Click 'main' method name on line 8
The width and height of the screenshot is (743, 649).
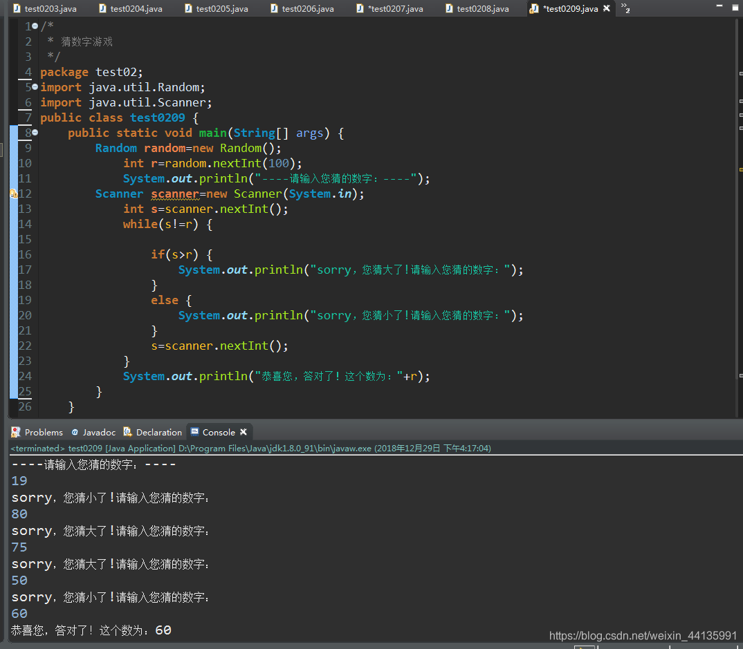pyautogui.click(x=213, y=133)
